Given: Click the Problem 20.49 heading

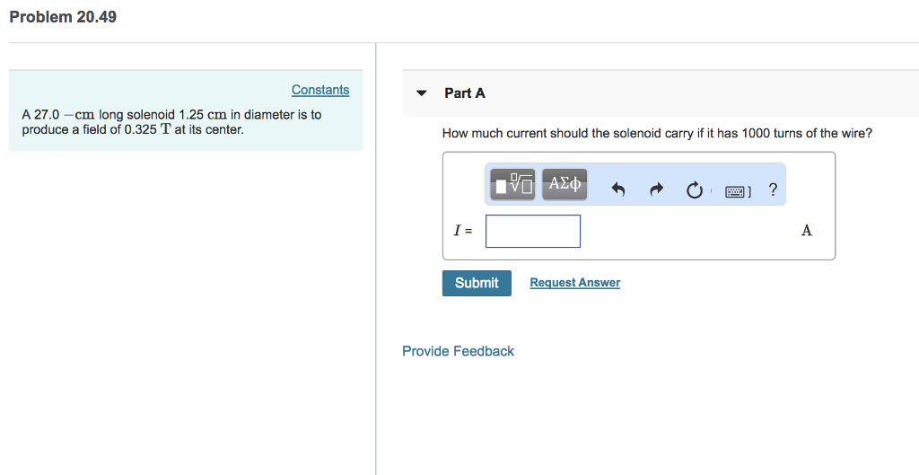Looking at the screenshot, I should (63, 17).
